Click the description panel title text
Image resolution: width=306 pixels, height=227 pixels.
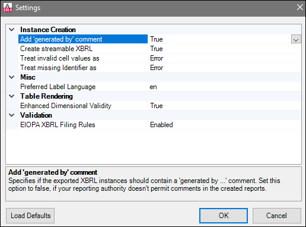point(53,172)
